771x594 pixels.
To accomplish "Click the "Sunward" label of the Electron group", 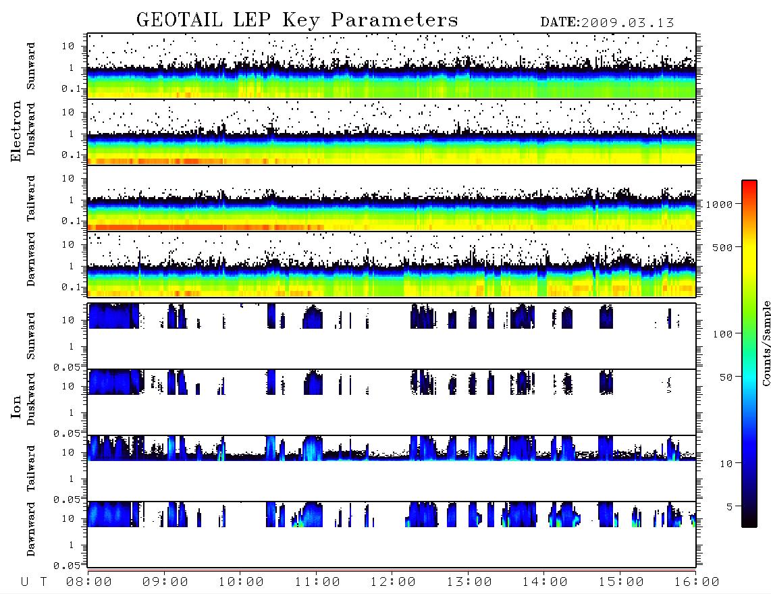I will 31,66.
